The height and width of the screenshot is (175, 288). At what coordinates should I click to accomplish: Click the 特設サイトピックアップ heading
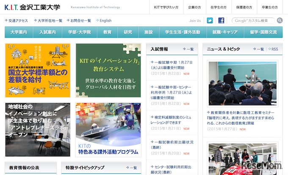[85, 168]
